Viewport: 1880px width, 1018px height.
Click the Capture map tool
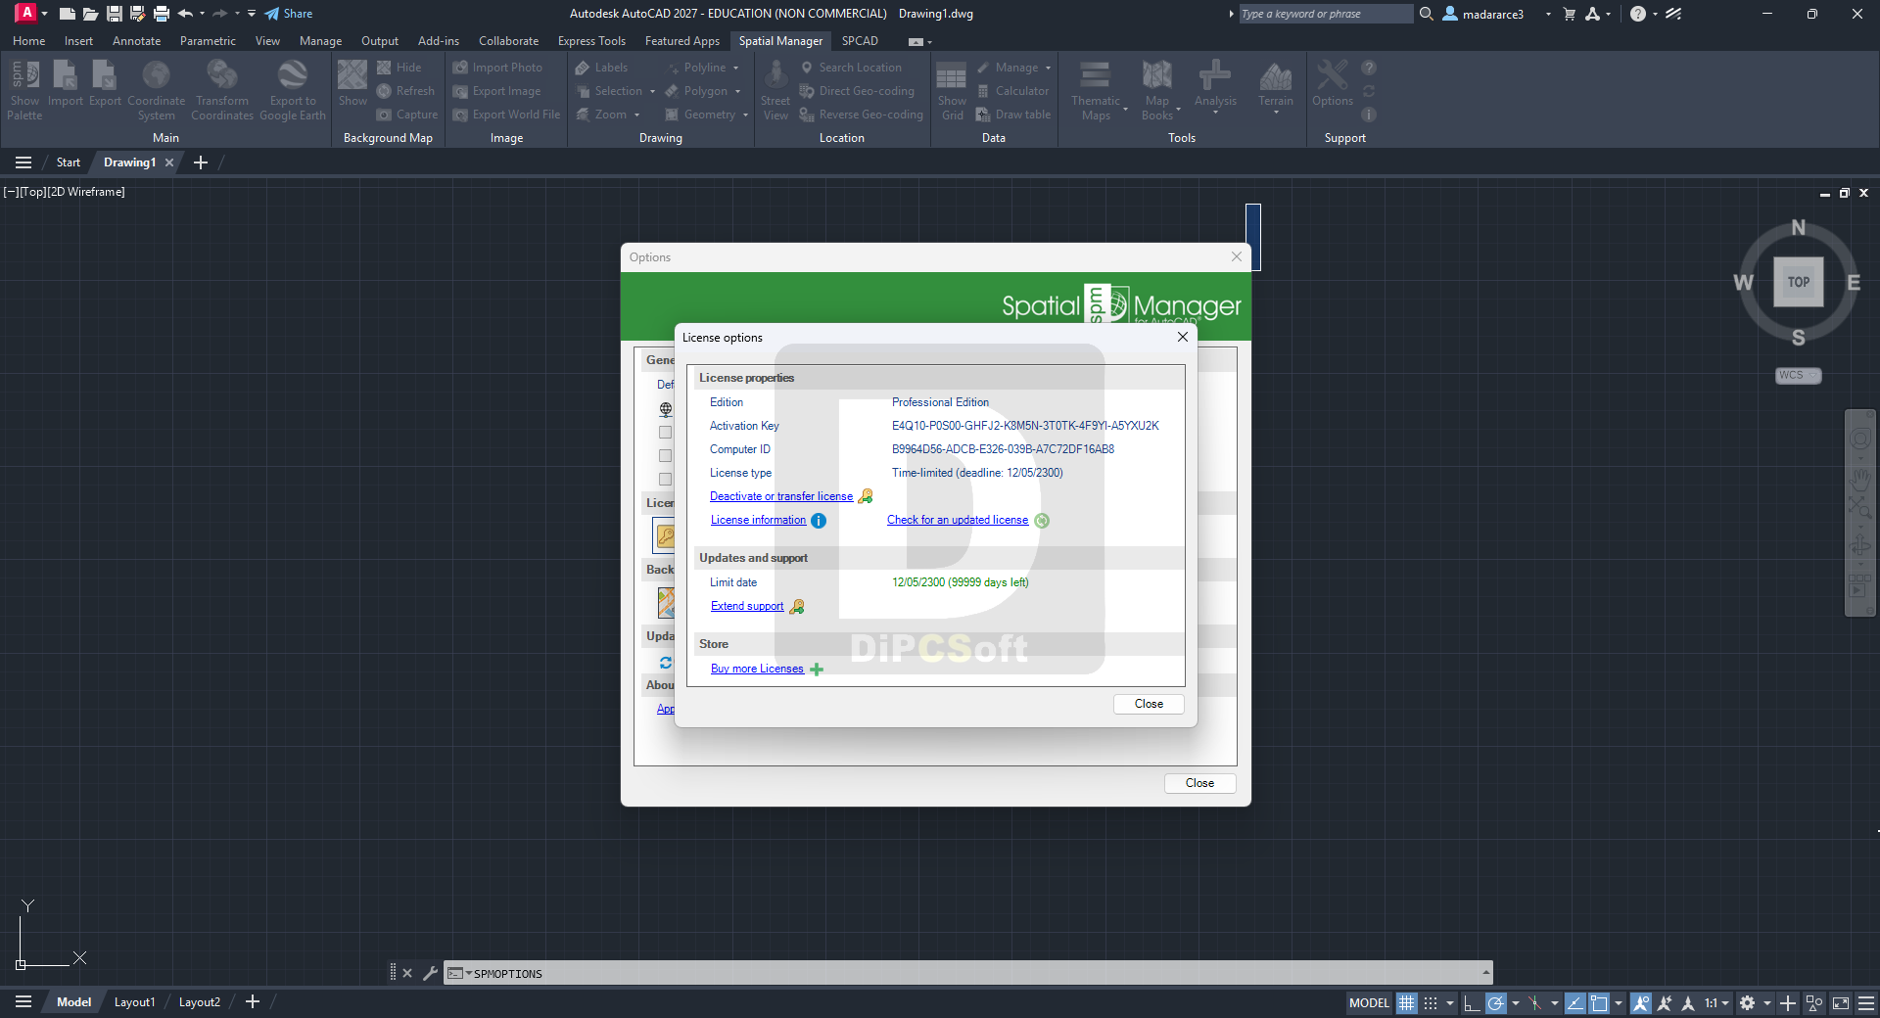(x=407, y=115)
